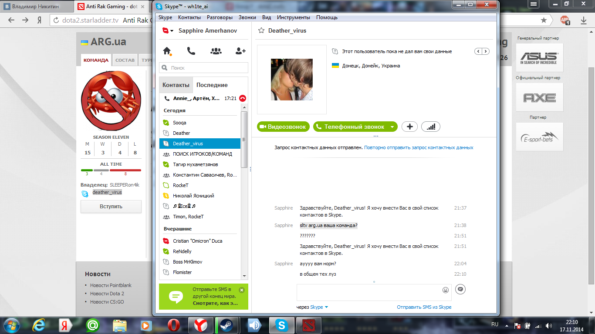Select the Николай Ясницкий contact
Screen dimensions: 595x334
coord(200,196)
